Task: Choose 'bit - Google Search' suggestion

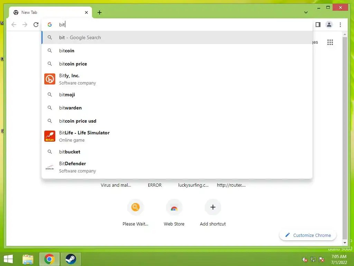Action: pos(177,37)
